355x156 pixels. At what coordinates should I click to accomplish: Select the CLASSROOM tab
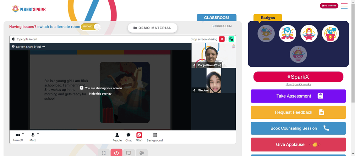pyautogui.click(x=217, y=18)
